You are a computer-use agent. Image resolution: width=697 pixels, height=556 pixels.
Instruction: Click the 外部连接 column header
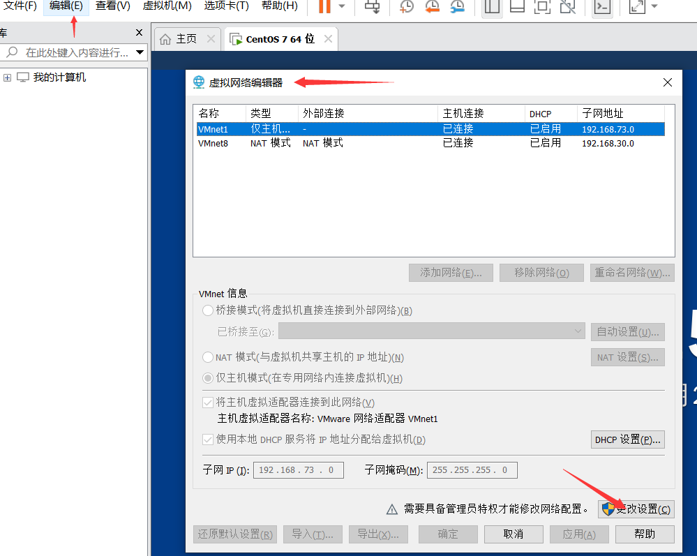pos(368,113)
